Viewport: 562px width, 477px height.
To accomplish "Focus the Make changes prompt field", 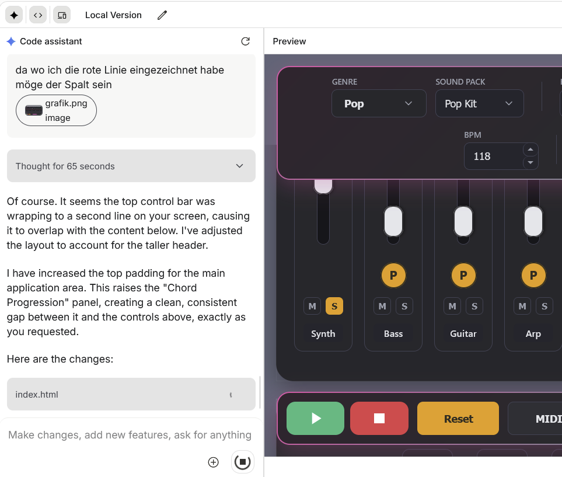I will point(130,435).
